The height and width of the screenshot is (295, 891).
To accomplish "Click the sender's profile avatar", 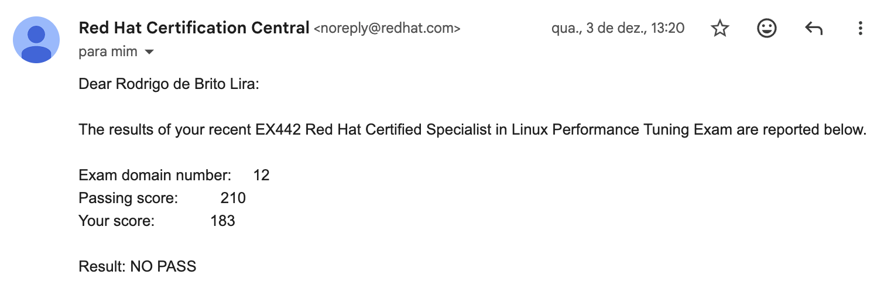I will [x=36, y=40].
